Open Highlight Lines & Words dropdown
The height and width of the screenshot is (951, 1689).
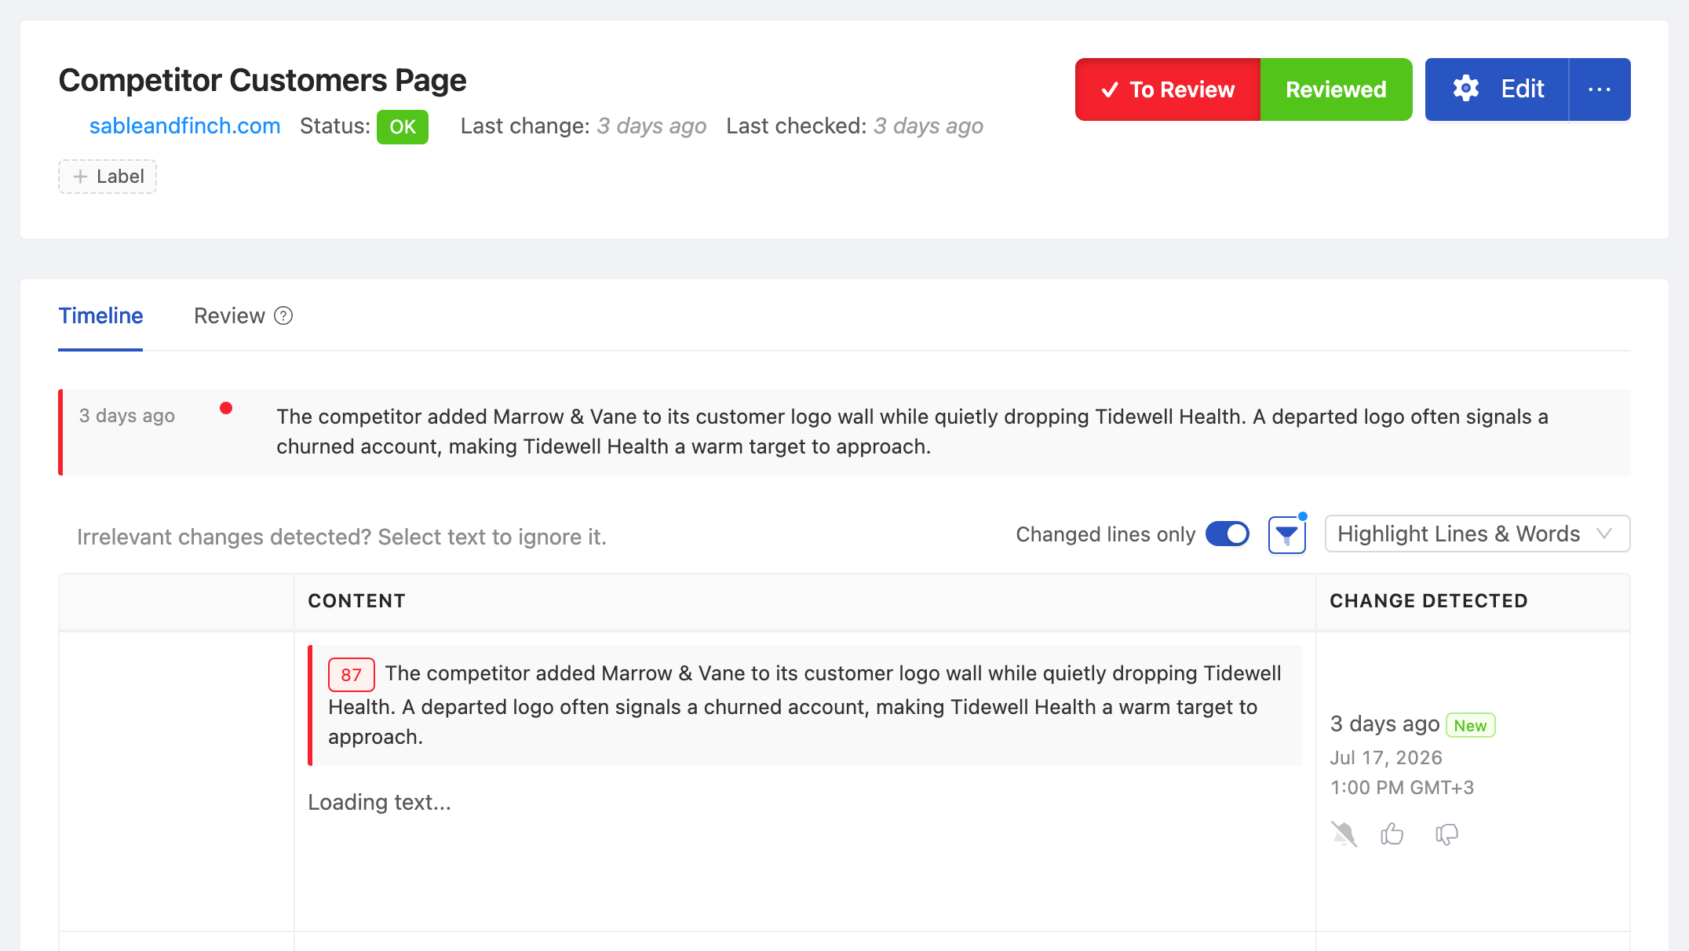click(x=1477, y=534)
